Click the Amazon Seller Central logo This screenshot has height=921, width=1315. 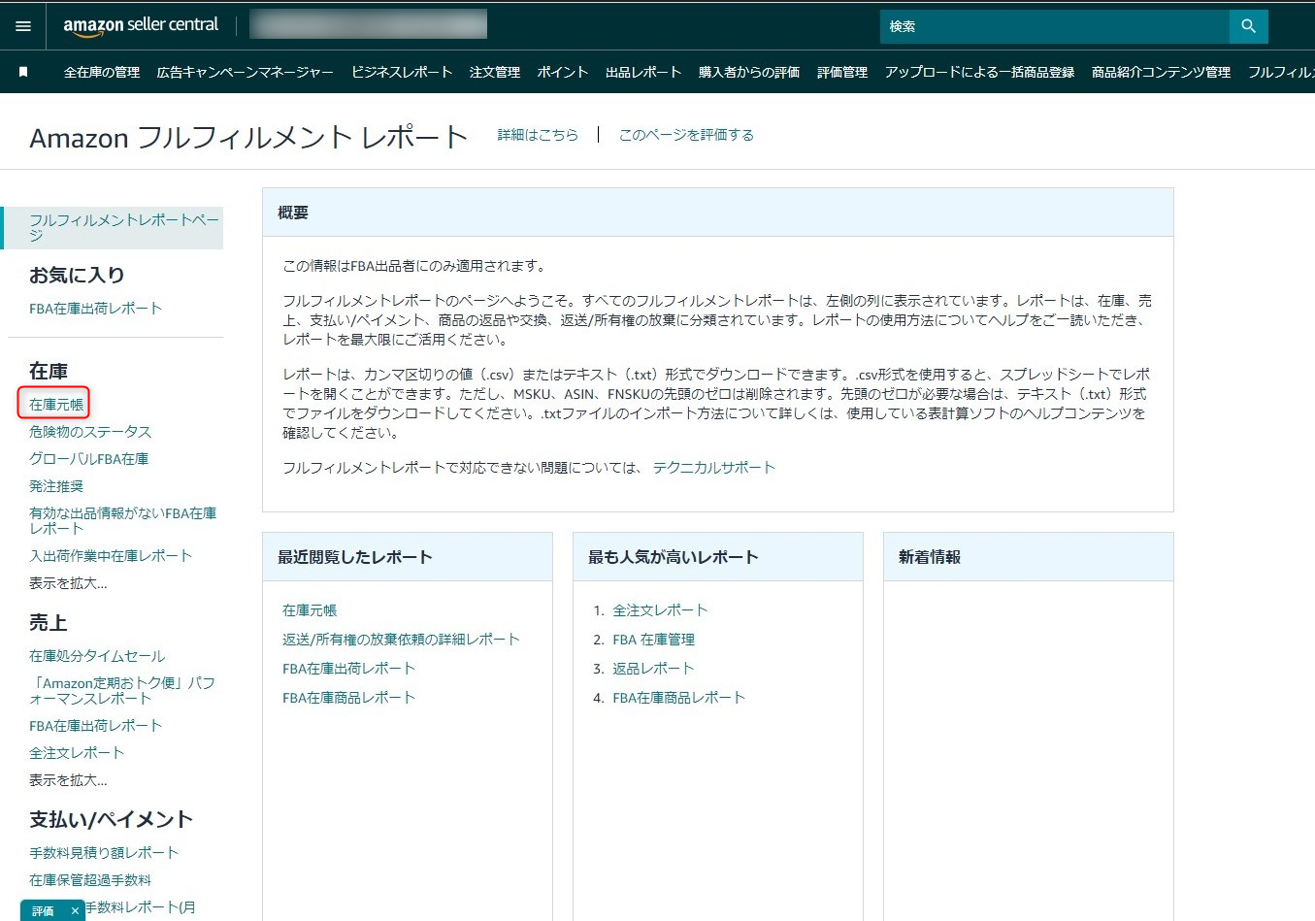tap(141, 26)
